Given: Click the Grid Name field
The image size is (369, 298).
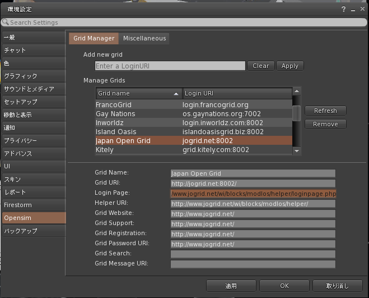Looking at the screenshot, I should [253, 173].
